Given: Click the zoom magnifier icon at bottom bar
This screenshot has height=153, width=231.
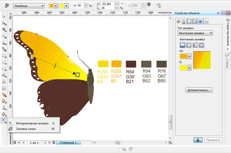Looking at the screenshot, I should 124,149.
